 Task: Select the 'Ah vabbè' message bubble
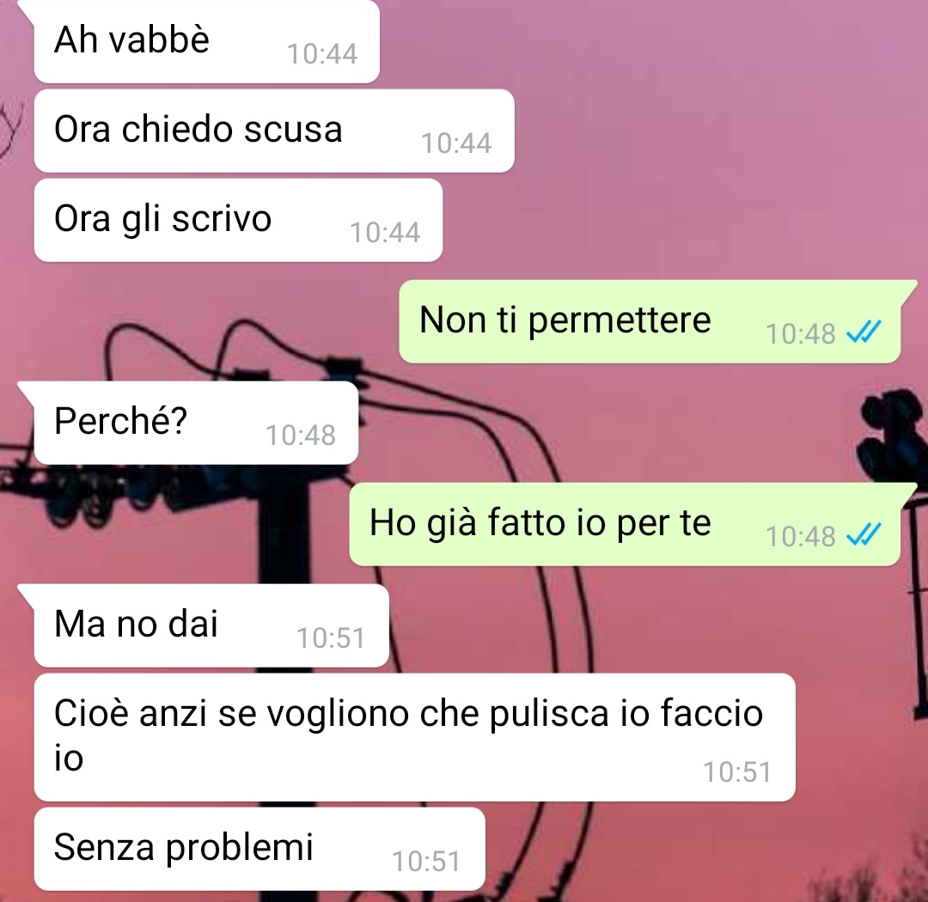(x=206, y=41)
